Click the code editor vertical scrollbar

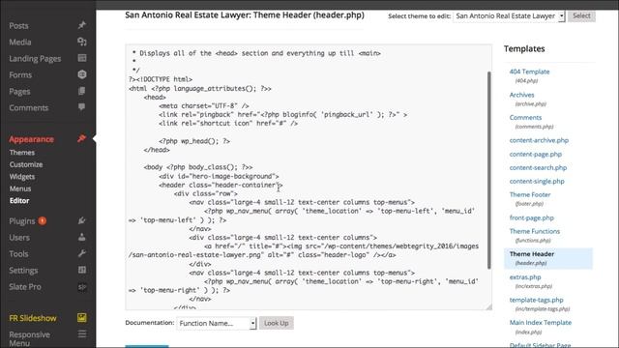(x=489, y=170)
